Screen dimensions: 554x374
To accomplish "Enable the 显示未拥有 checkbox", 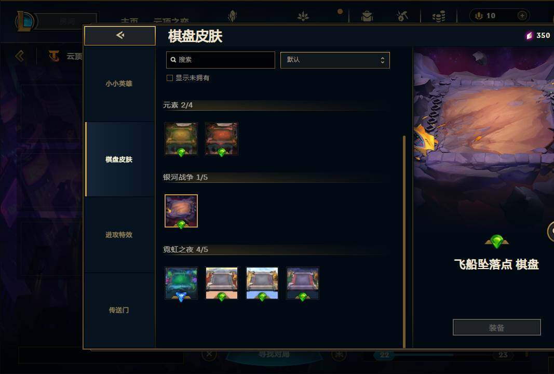I will 170,78.
